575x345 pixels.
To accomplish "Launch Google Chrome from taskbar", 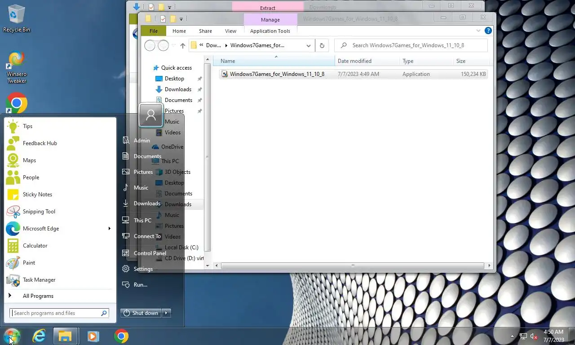I will 121,336.
